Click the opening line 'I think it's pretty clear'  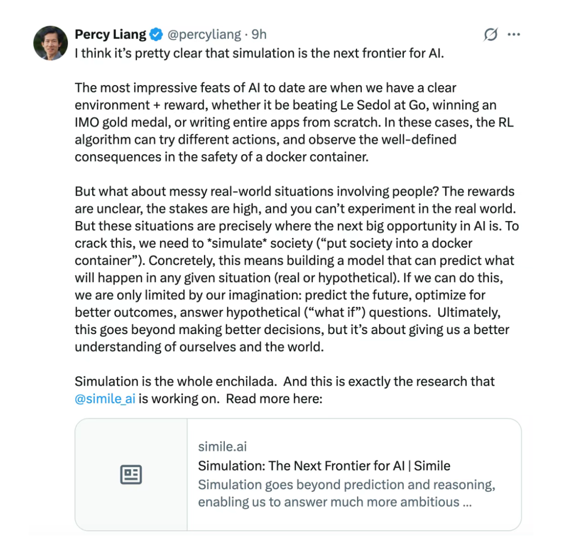pyautogui.click(x=259, y=53)
